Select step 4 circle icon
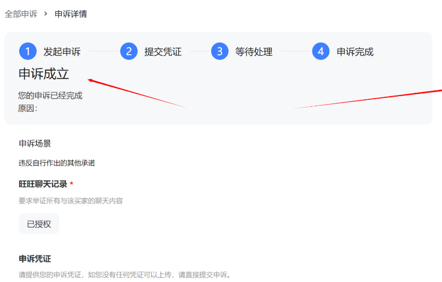The height and width of the screenshot is (282, 442). coord(321,51)
